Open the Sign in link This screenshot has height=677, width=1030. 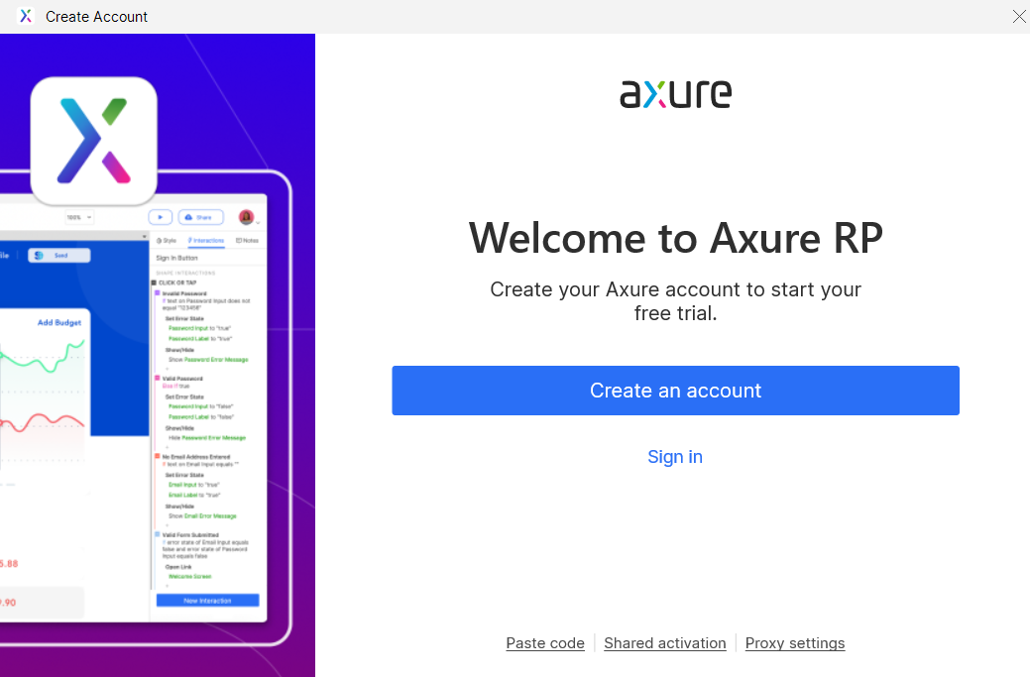coord(675,457)
